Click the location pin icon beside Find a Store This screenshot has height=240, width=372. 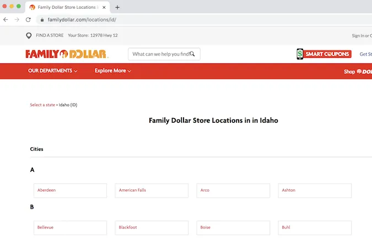(29, 36)
